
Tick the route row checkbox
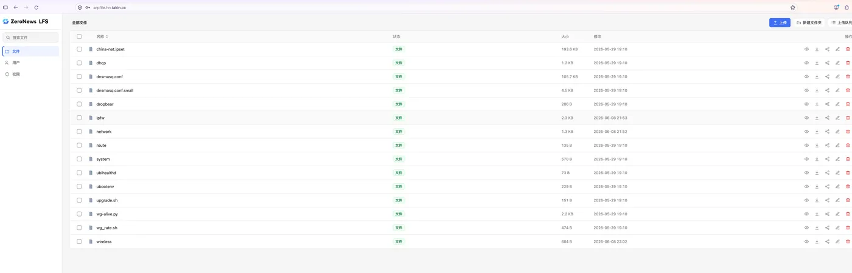click(x=79, y=146)
